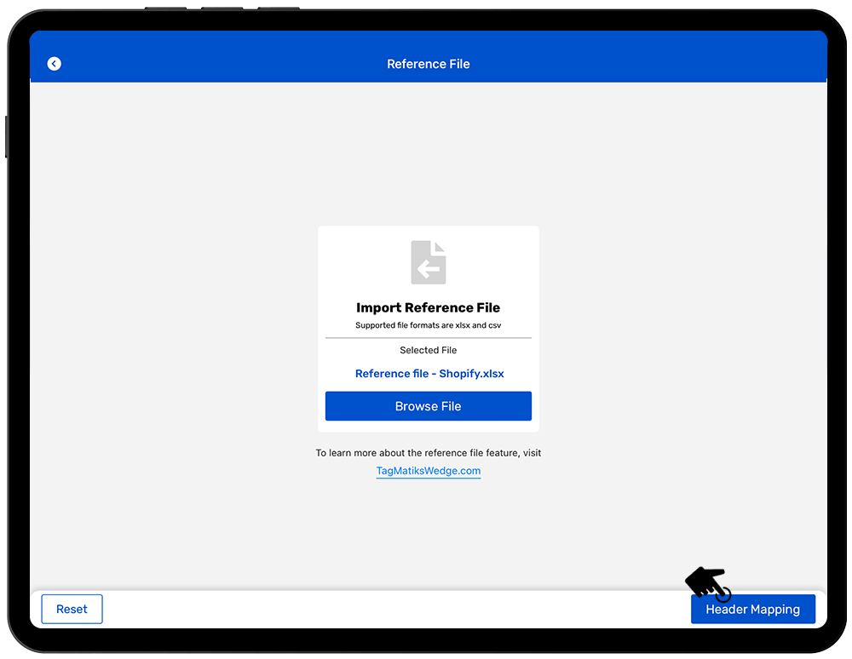Click the Reset button

(x=72, y=610)
